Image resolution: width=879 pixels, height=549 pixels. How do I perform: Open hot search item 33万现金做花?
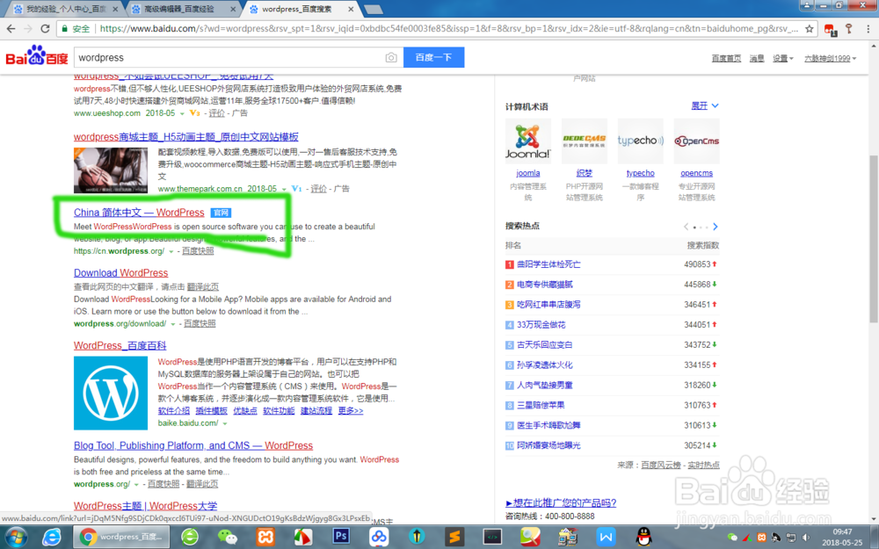click(541, 325)
